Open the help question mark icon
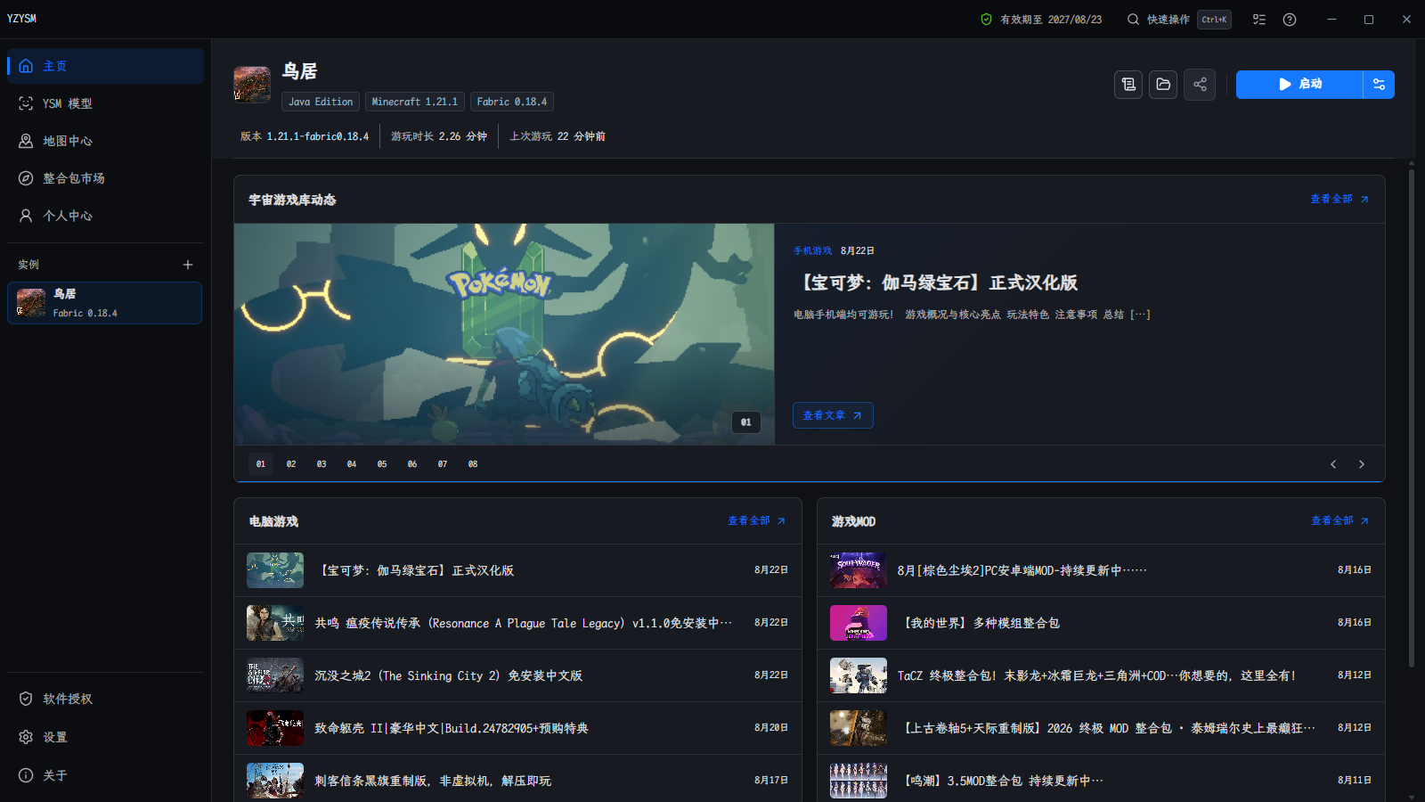Viewport: 1425px width, 802px height. click(1290, 20)
